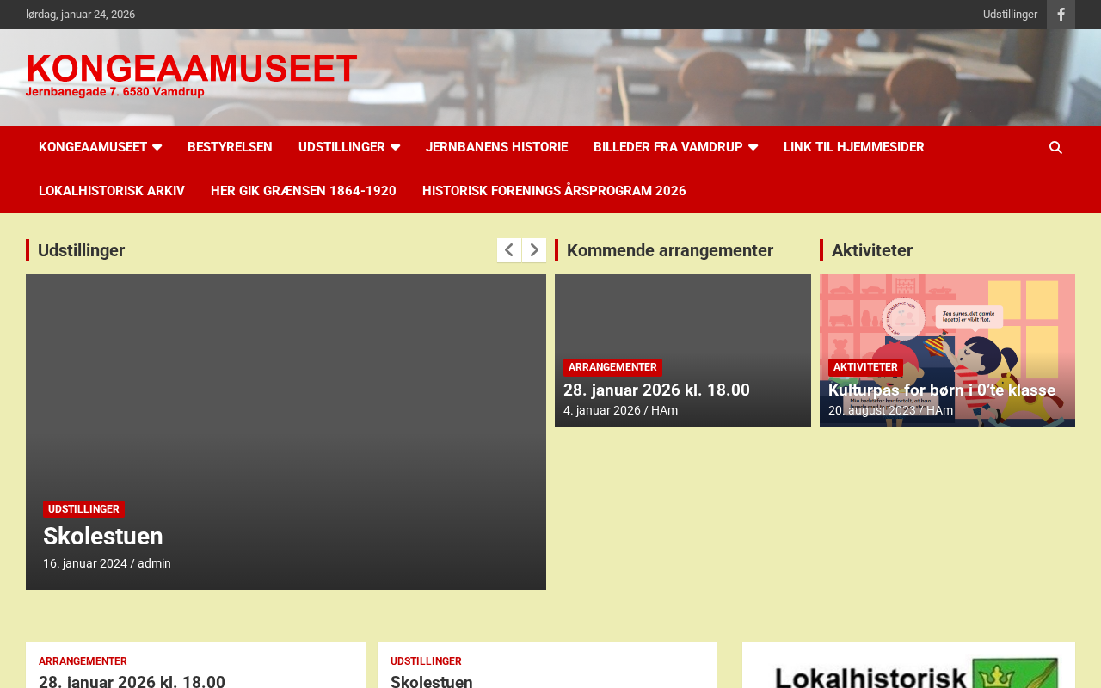Show previous Udstillinger slide

(509, 250)
